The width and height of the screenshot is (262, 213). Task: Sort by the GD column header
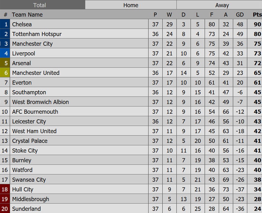click(240, 14)
